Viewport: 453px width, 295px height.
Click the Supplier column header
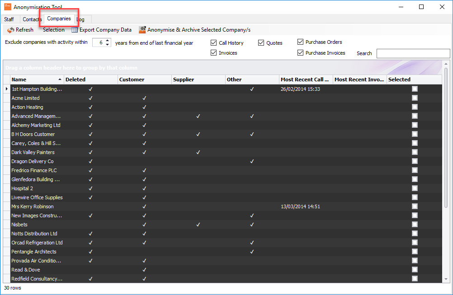(198, 80)
